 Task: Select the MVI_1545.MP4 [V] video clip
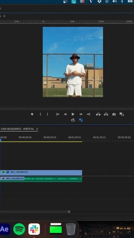tap(41, 173)
